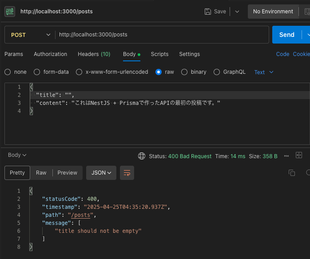Click the "timestamp" response line
310x259 pixels.
click(x=106, y=207)
